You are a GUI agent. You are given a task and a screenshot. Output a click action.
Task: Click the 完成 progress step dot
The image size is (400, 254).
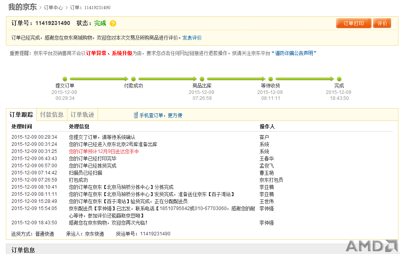click(x=339, y=79)
